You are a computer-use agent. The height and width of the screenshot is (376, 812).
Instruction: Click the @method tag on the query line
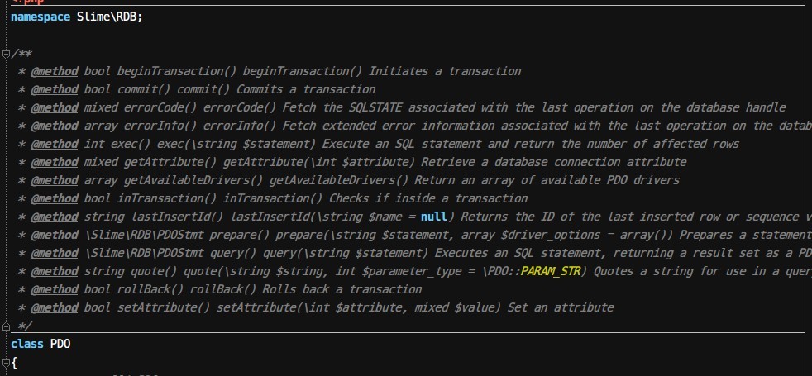[x=55, y=253]
